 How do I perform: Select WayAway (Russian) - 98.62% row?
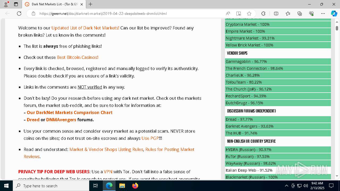pyautogui.click(x=278, y=163)
